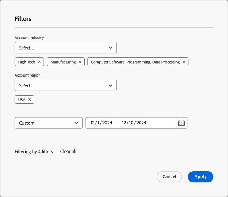The width and height of the screenshot is (228, 197).
Task: Select the Manufacturing tag label
Action: 63,62
